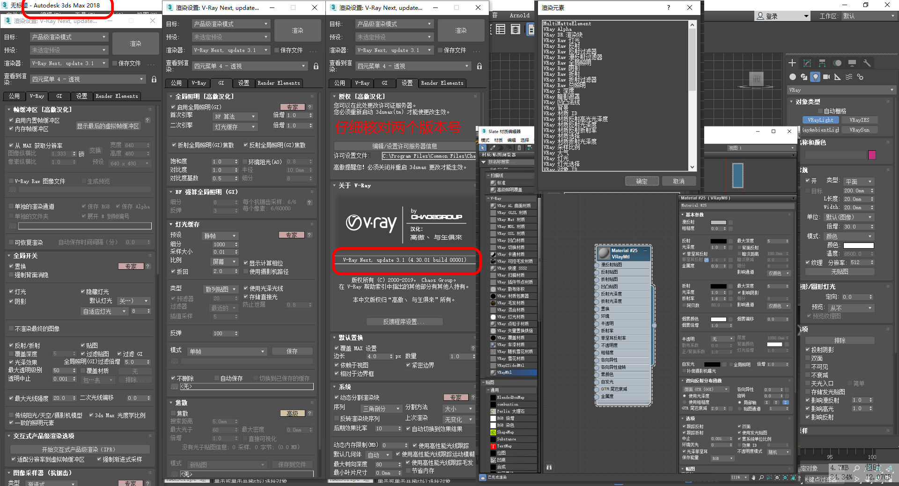Toggle 动态分割渲染块 checkbox
The width and height of the screenshot is (899, 486).
[337, 398]
